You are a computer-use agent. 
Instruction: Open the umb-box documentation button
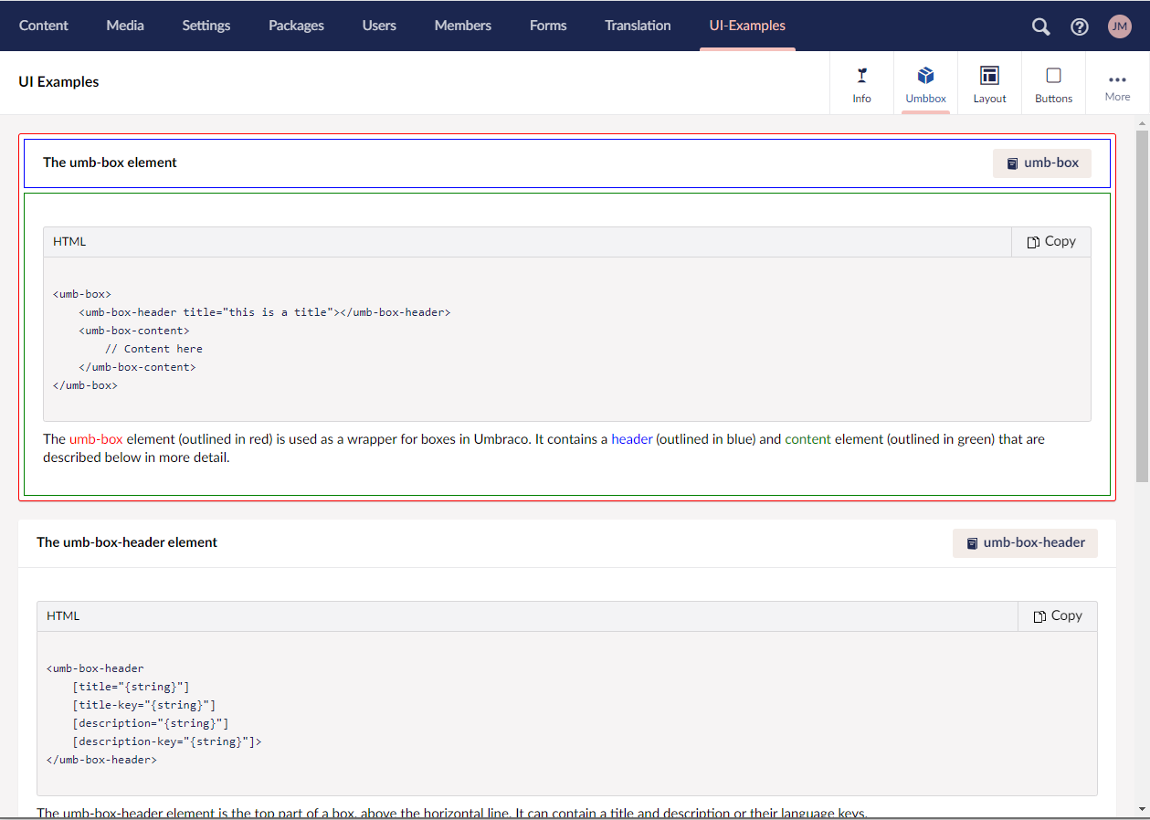tap(1042, 163)
